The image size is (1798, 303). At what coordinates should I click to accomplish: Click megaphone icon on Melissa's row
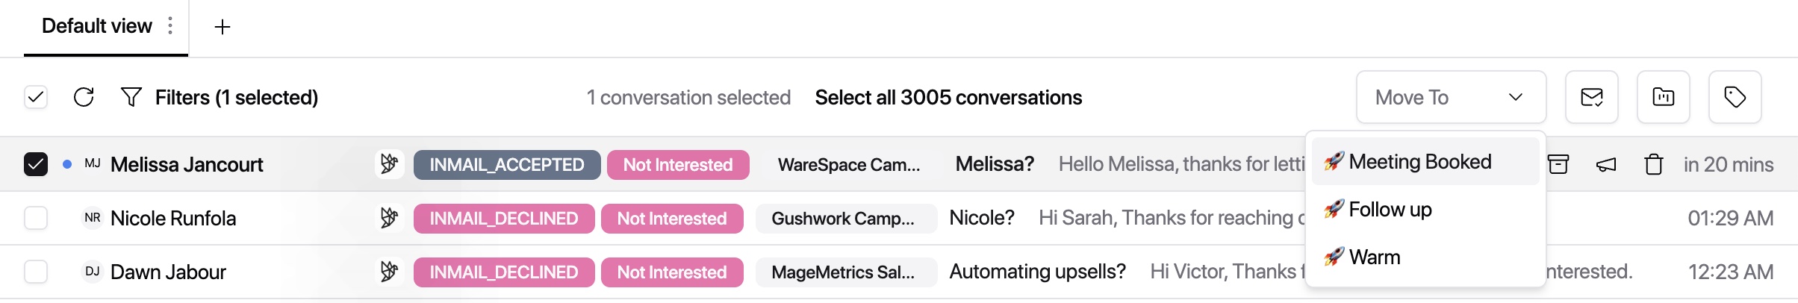[1606, 164]
